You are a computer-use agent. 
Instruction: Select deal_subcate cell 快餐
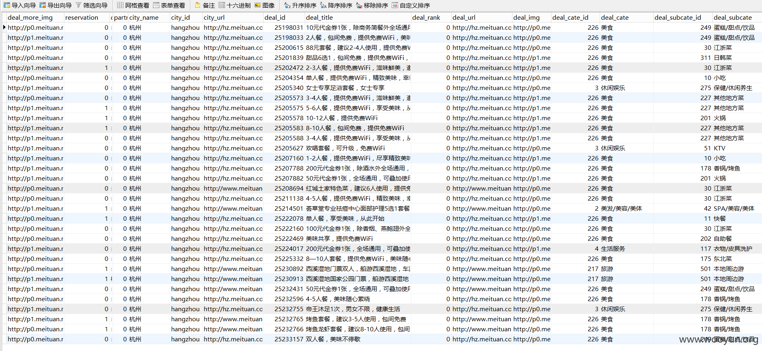737,218
